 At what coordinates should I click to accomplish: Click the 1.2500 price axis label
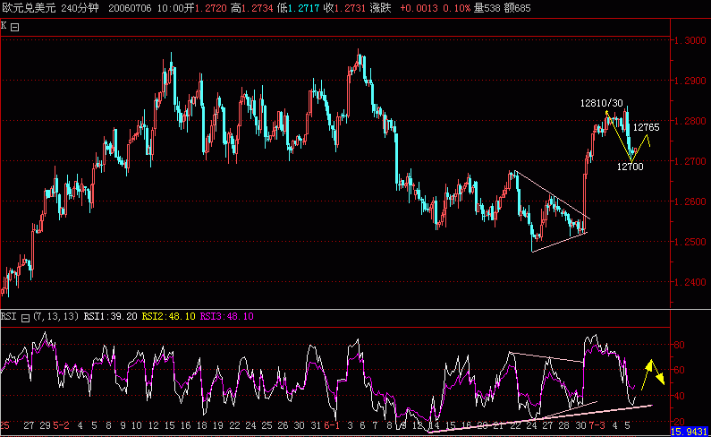690,242
